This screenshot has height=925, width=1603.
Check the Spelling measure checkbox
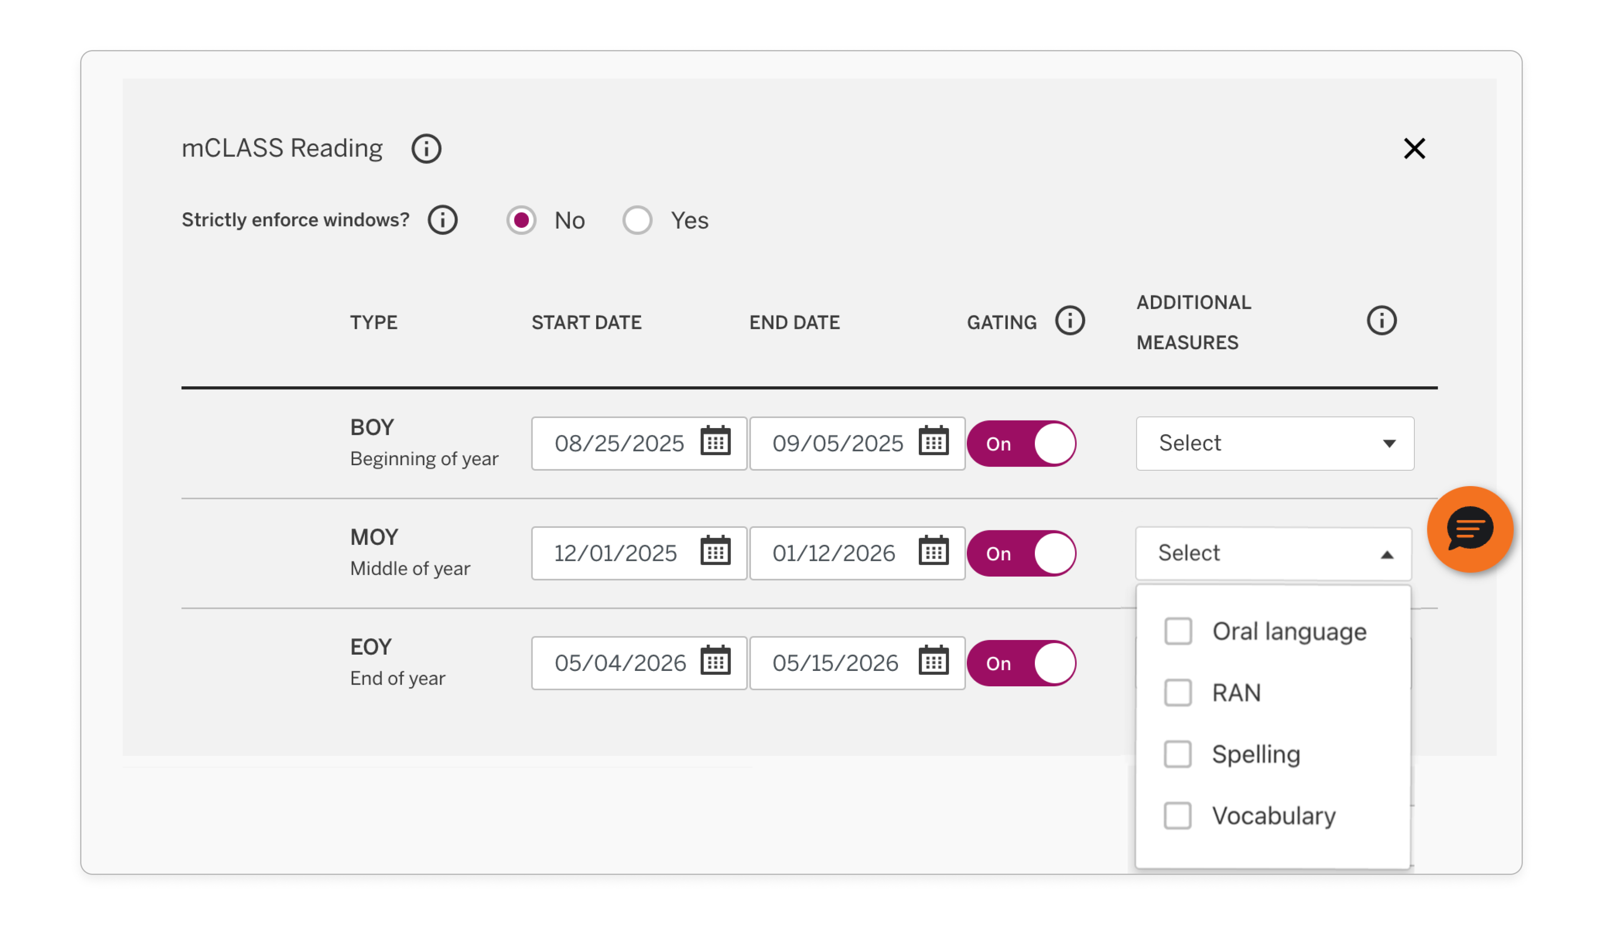point(1177,754)
